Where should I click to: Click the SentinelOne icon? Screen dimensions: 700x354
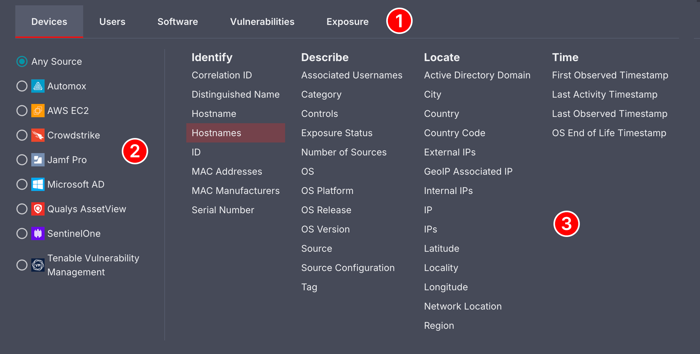click(38, 233)
